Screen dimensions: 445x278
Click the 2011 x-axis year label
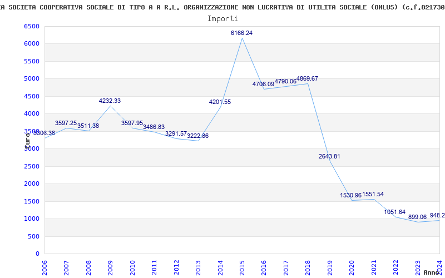tap(154, 267)
